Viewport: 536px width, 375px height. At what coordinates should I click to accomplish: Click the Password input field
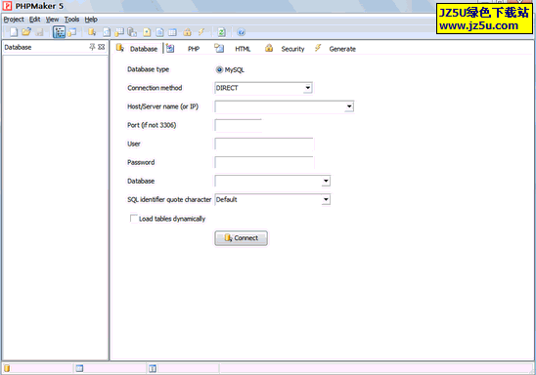pos(264,162)
